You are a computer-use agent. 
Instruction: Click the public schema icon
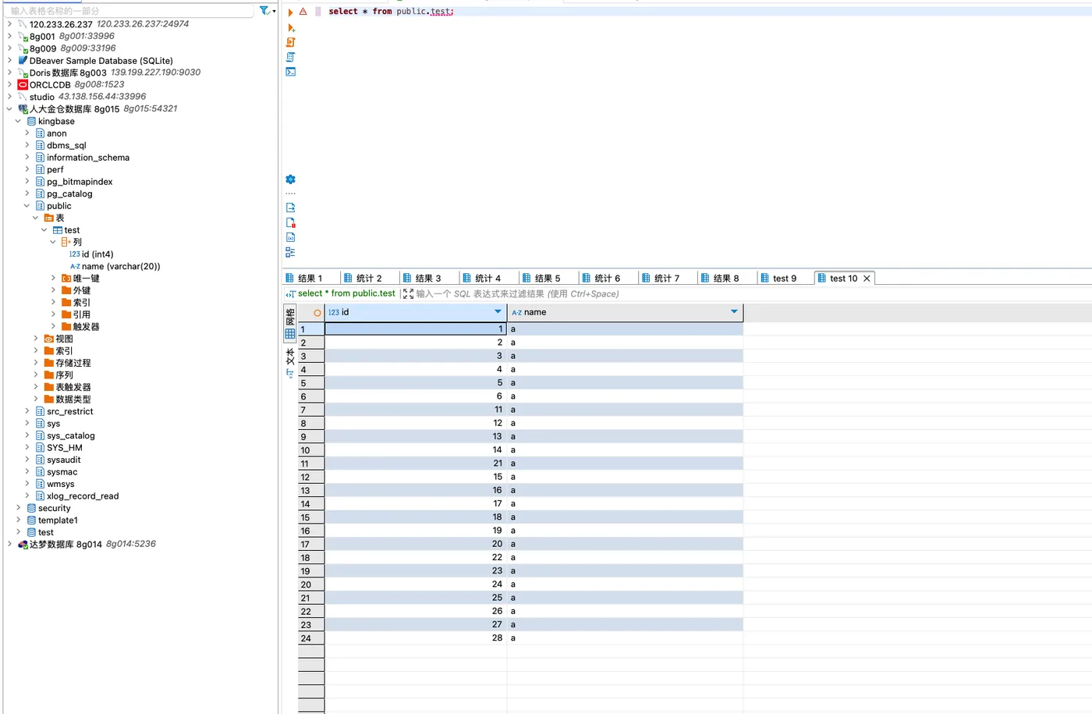41,206
